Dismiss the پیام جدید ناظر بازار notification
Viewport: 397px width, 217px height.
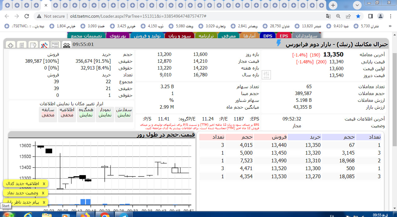(x=44, y=202)
